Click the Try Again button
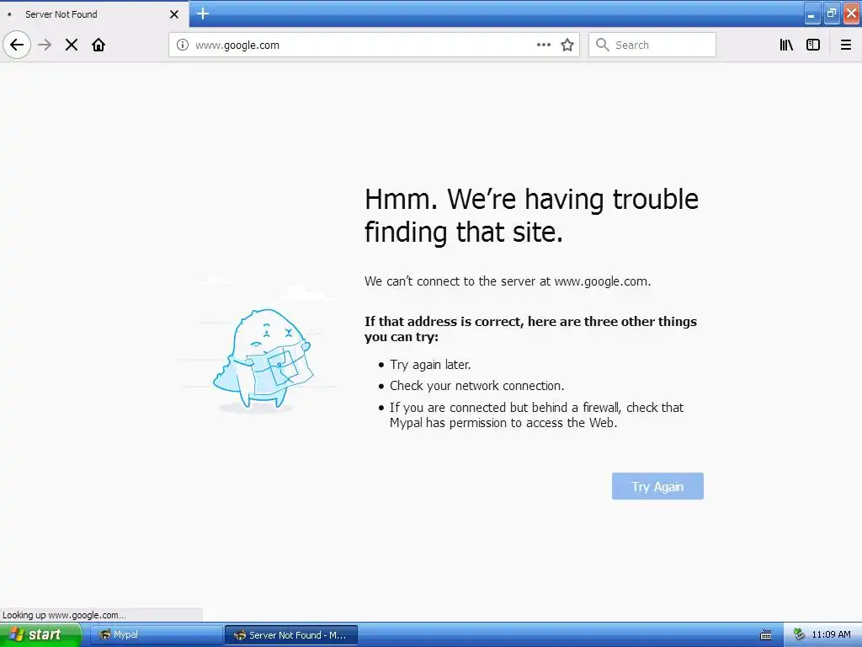This screenshot has height=647, width=862. [x=657, y=486]
